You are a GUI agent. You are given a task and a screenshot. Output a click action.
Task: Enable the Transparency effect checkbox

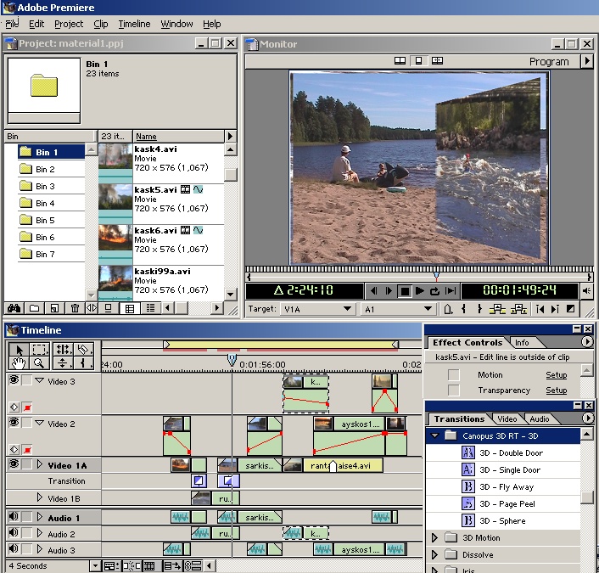pyautogui.click(x=453, y=390)
